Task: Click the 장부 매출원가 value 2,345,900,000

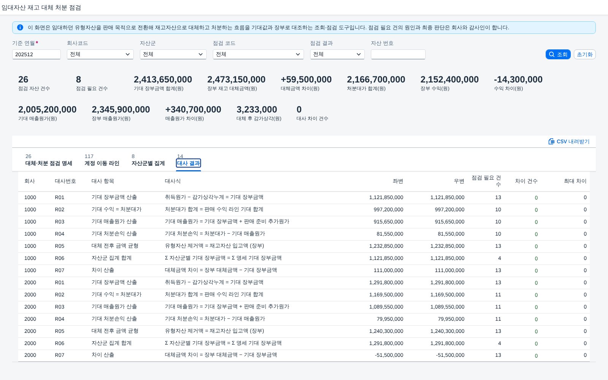Action: click(121, 109)
